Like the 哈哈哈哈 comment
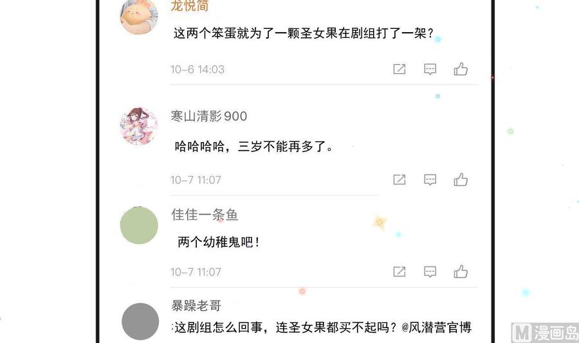Viewport: 579px width, 343px height. tap(461, 180)
